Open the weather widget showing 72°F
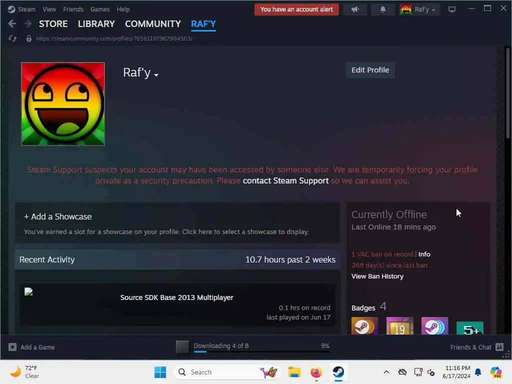Screen dimensions: 512x384 pyautogui.click(x=24, y=372)
